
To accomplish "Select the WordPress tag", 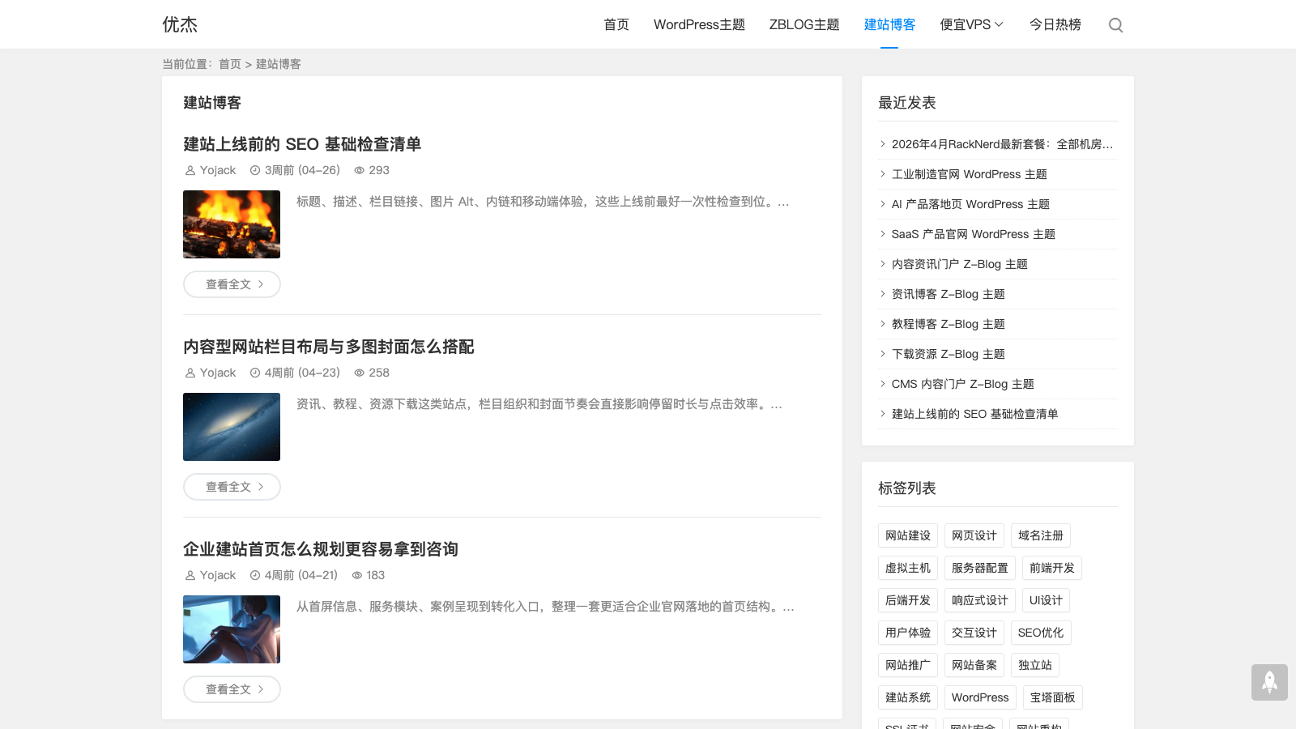I will pos(980,697).
